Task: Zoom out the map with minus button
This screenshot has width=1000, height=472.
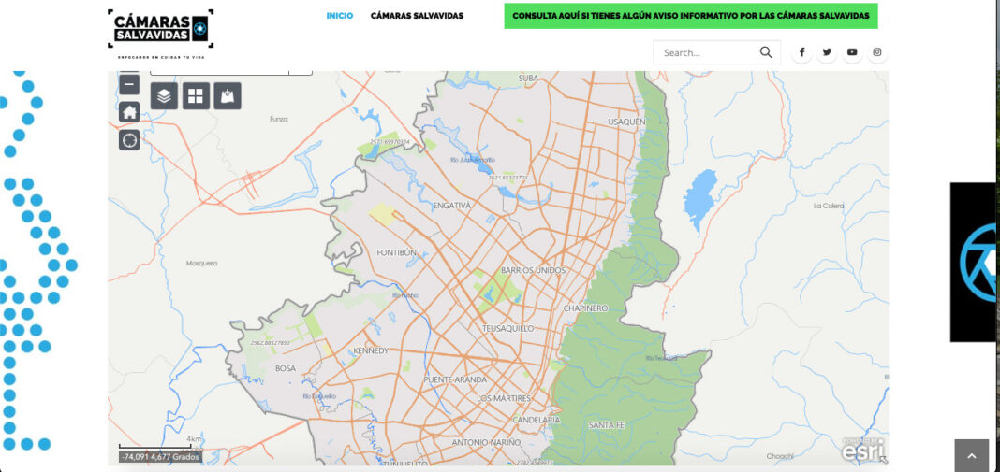Action: pyautogui.click(x=129, y=85)
